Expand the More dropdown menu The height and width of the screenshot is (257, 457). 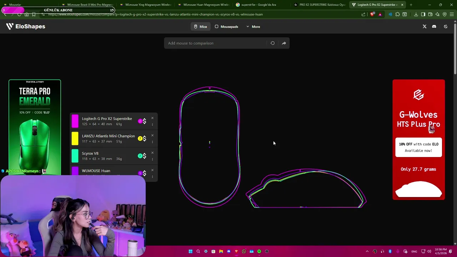[x=253, y=27]
